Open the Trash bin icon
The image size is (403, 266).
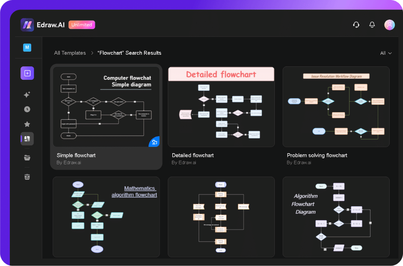click(x=27, y=177)
